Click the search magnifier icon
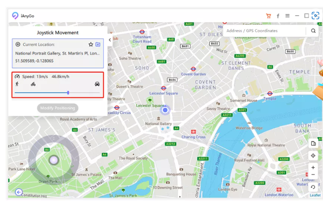This screenshot has width=323, height=205. pyautogui.click(x=313, y=31)
